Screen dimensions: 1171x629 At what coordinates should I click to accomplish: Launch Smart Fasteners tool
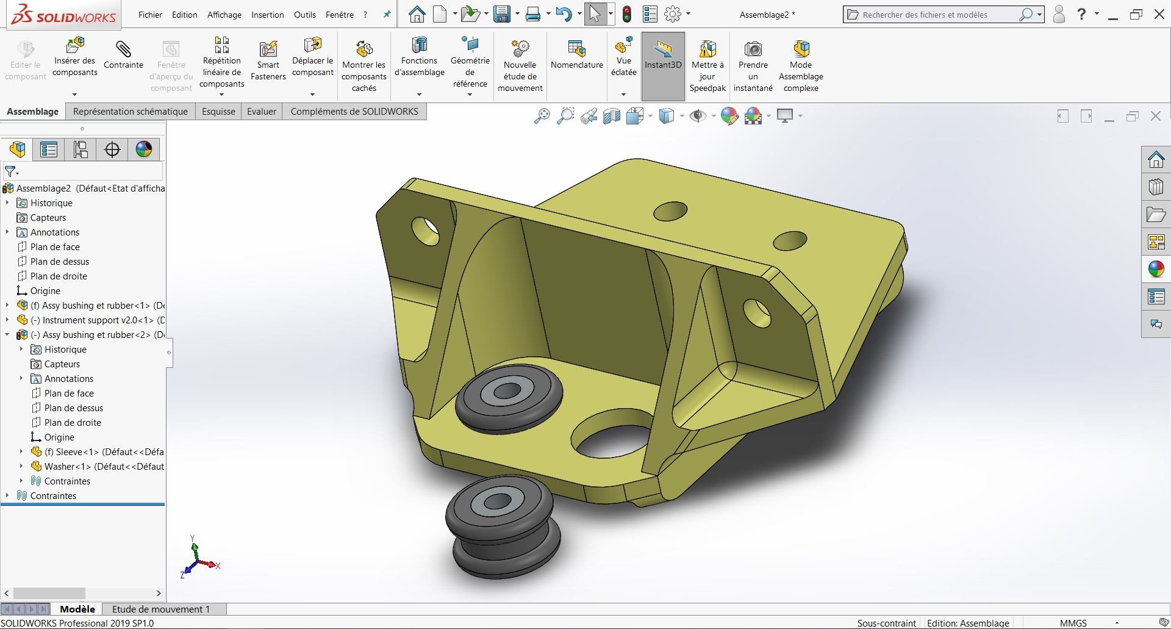click(268, 61)
